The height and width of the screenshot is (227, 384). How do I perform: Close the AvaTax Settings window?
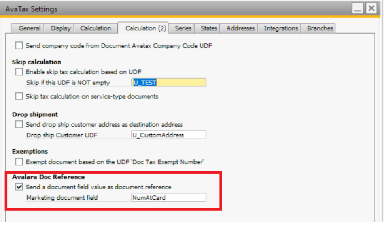pyautogui.click(x=371, y=9)
